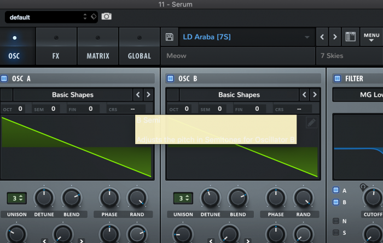Select previous wavetable for OSC B
383x243 pixels.
304,94
